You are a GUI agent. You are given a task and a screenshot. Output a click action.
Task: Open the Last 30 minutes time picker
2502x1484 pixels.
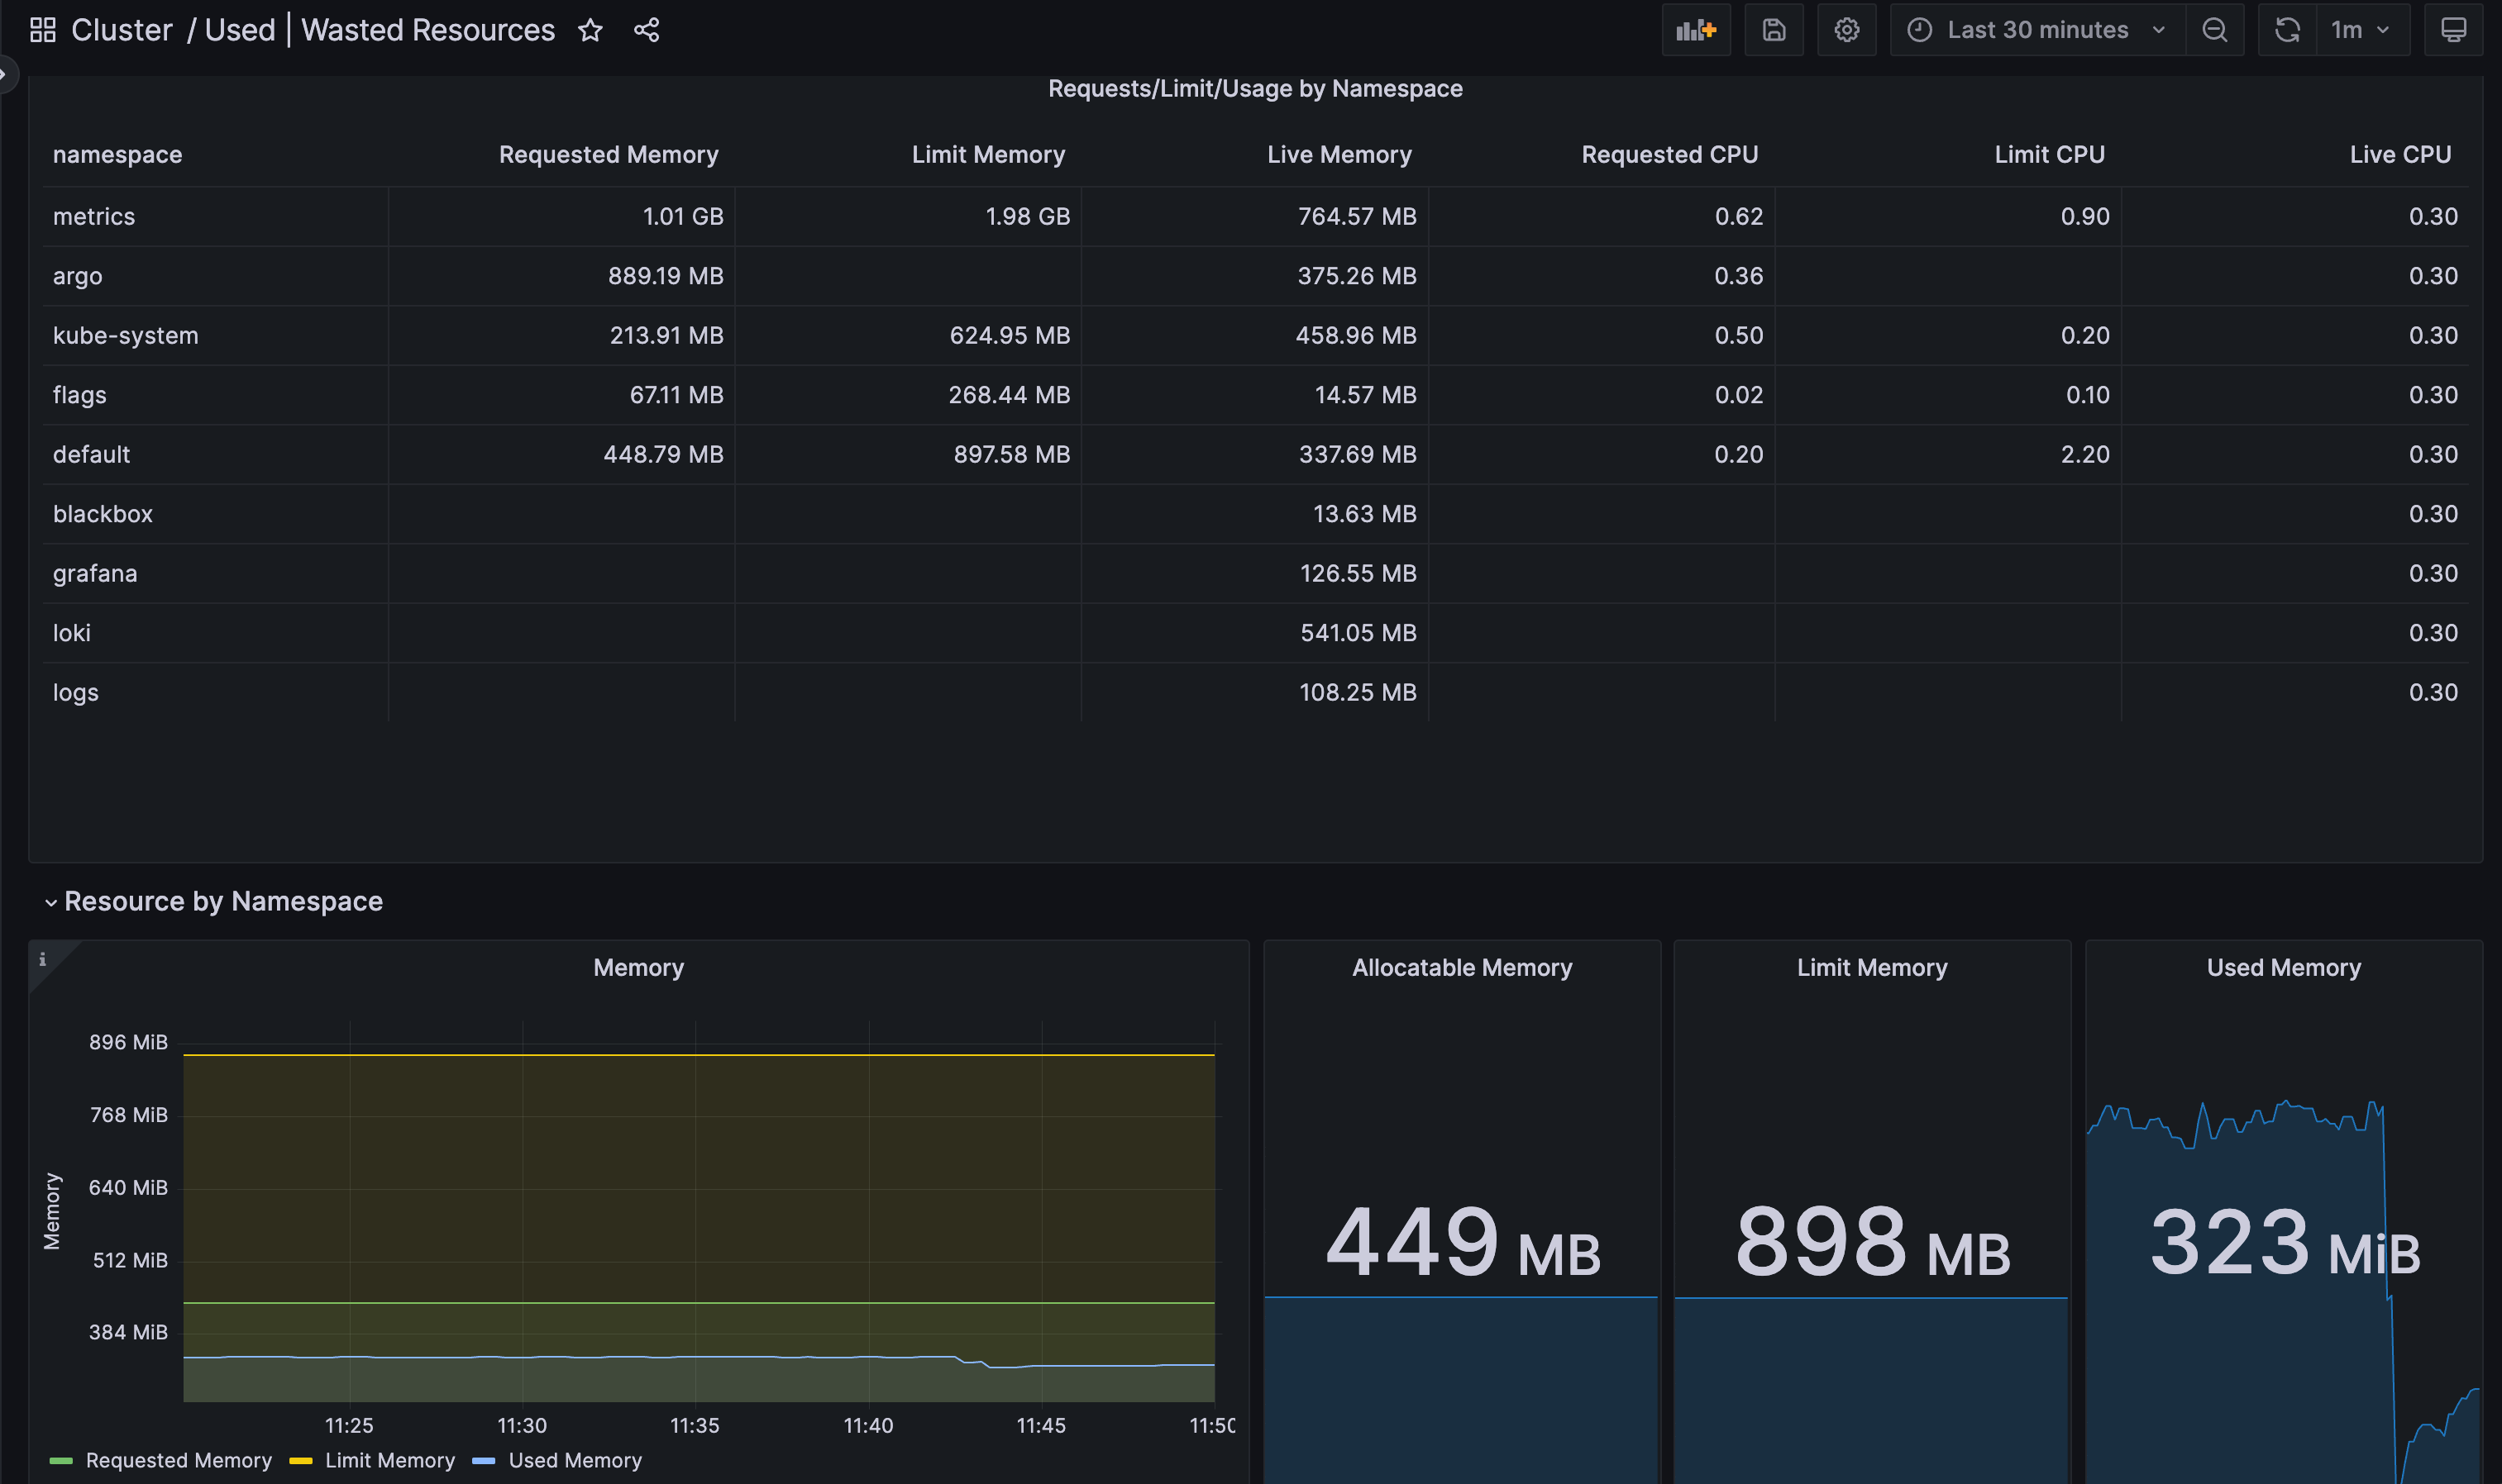click(2036, 30)
